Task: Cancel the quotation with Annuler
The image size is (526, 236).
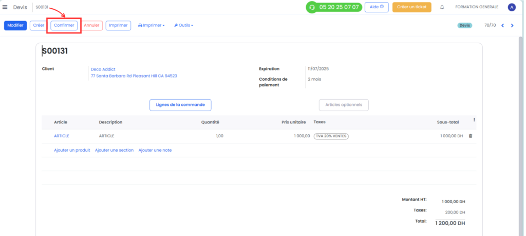Action: [x=91, y=26]
